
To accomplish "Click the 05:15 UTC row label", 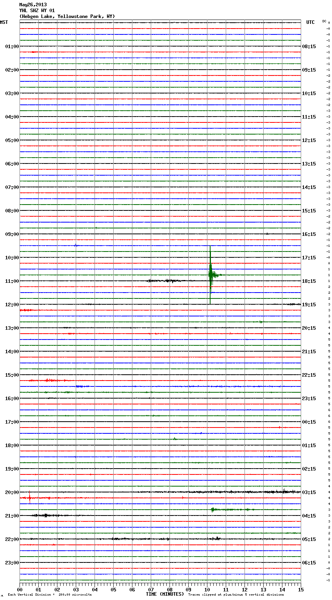I will pos(309,539).
